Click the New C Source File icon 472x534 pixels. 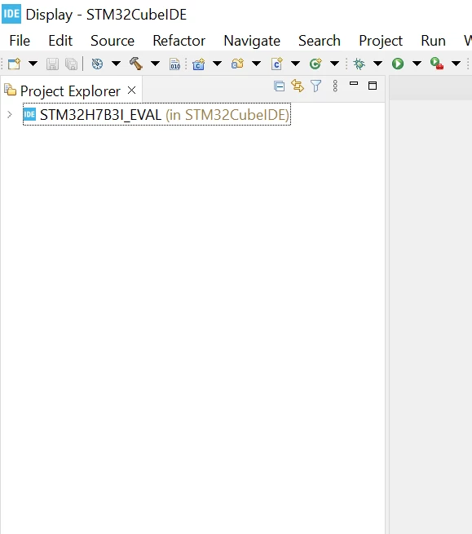[277, 64]
